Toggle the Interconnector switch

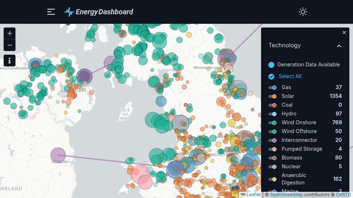coord(272,140)
